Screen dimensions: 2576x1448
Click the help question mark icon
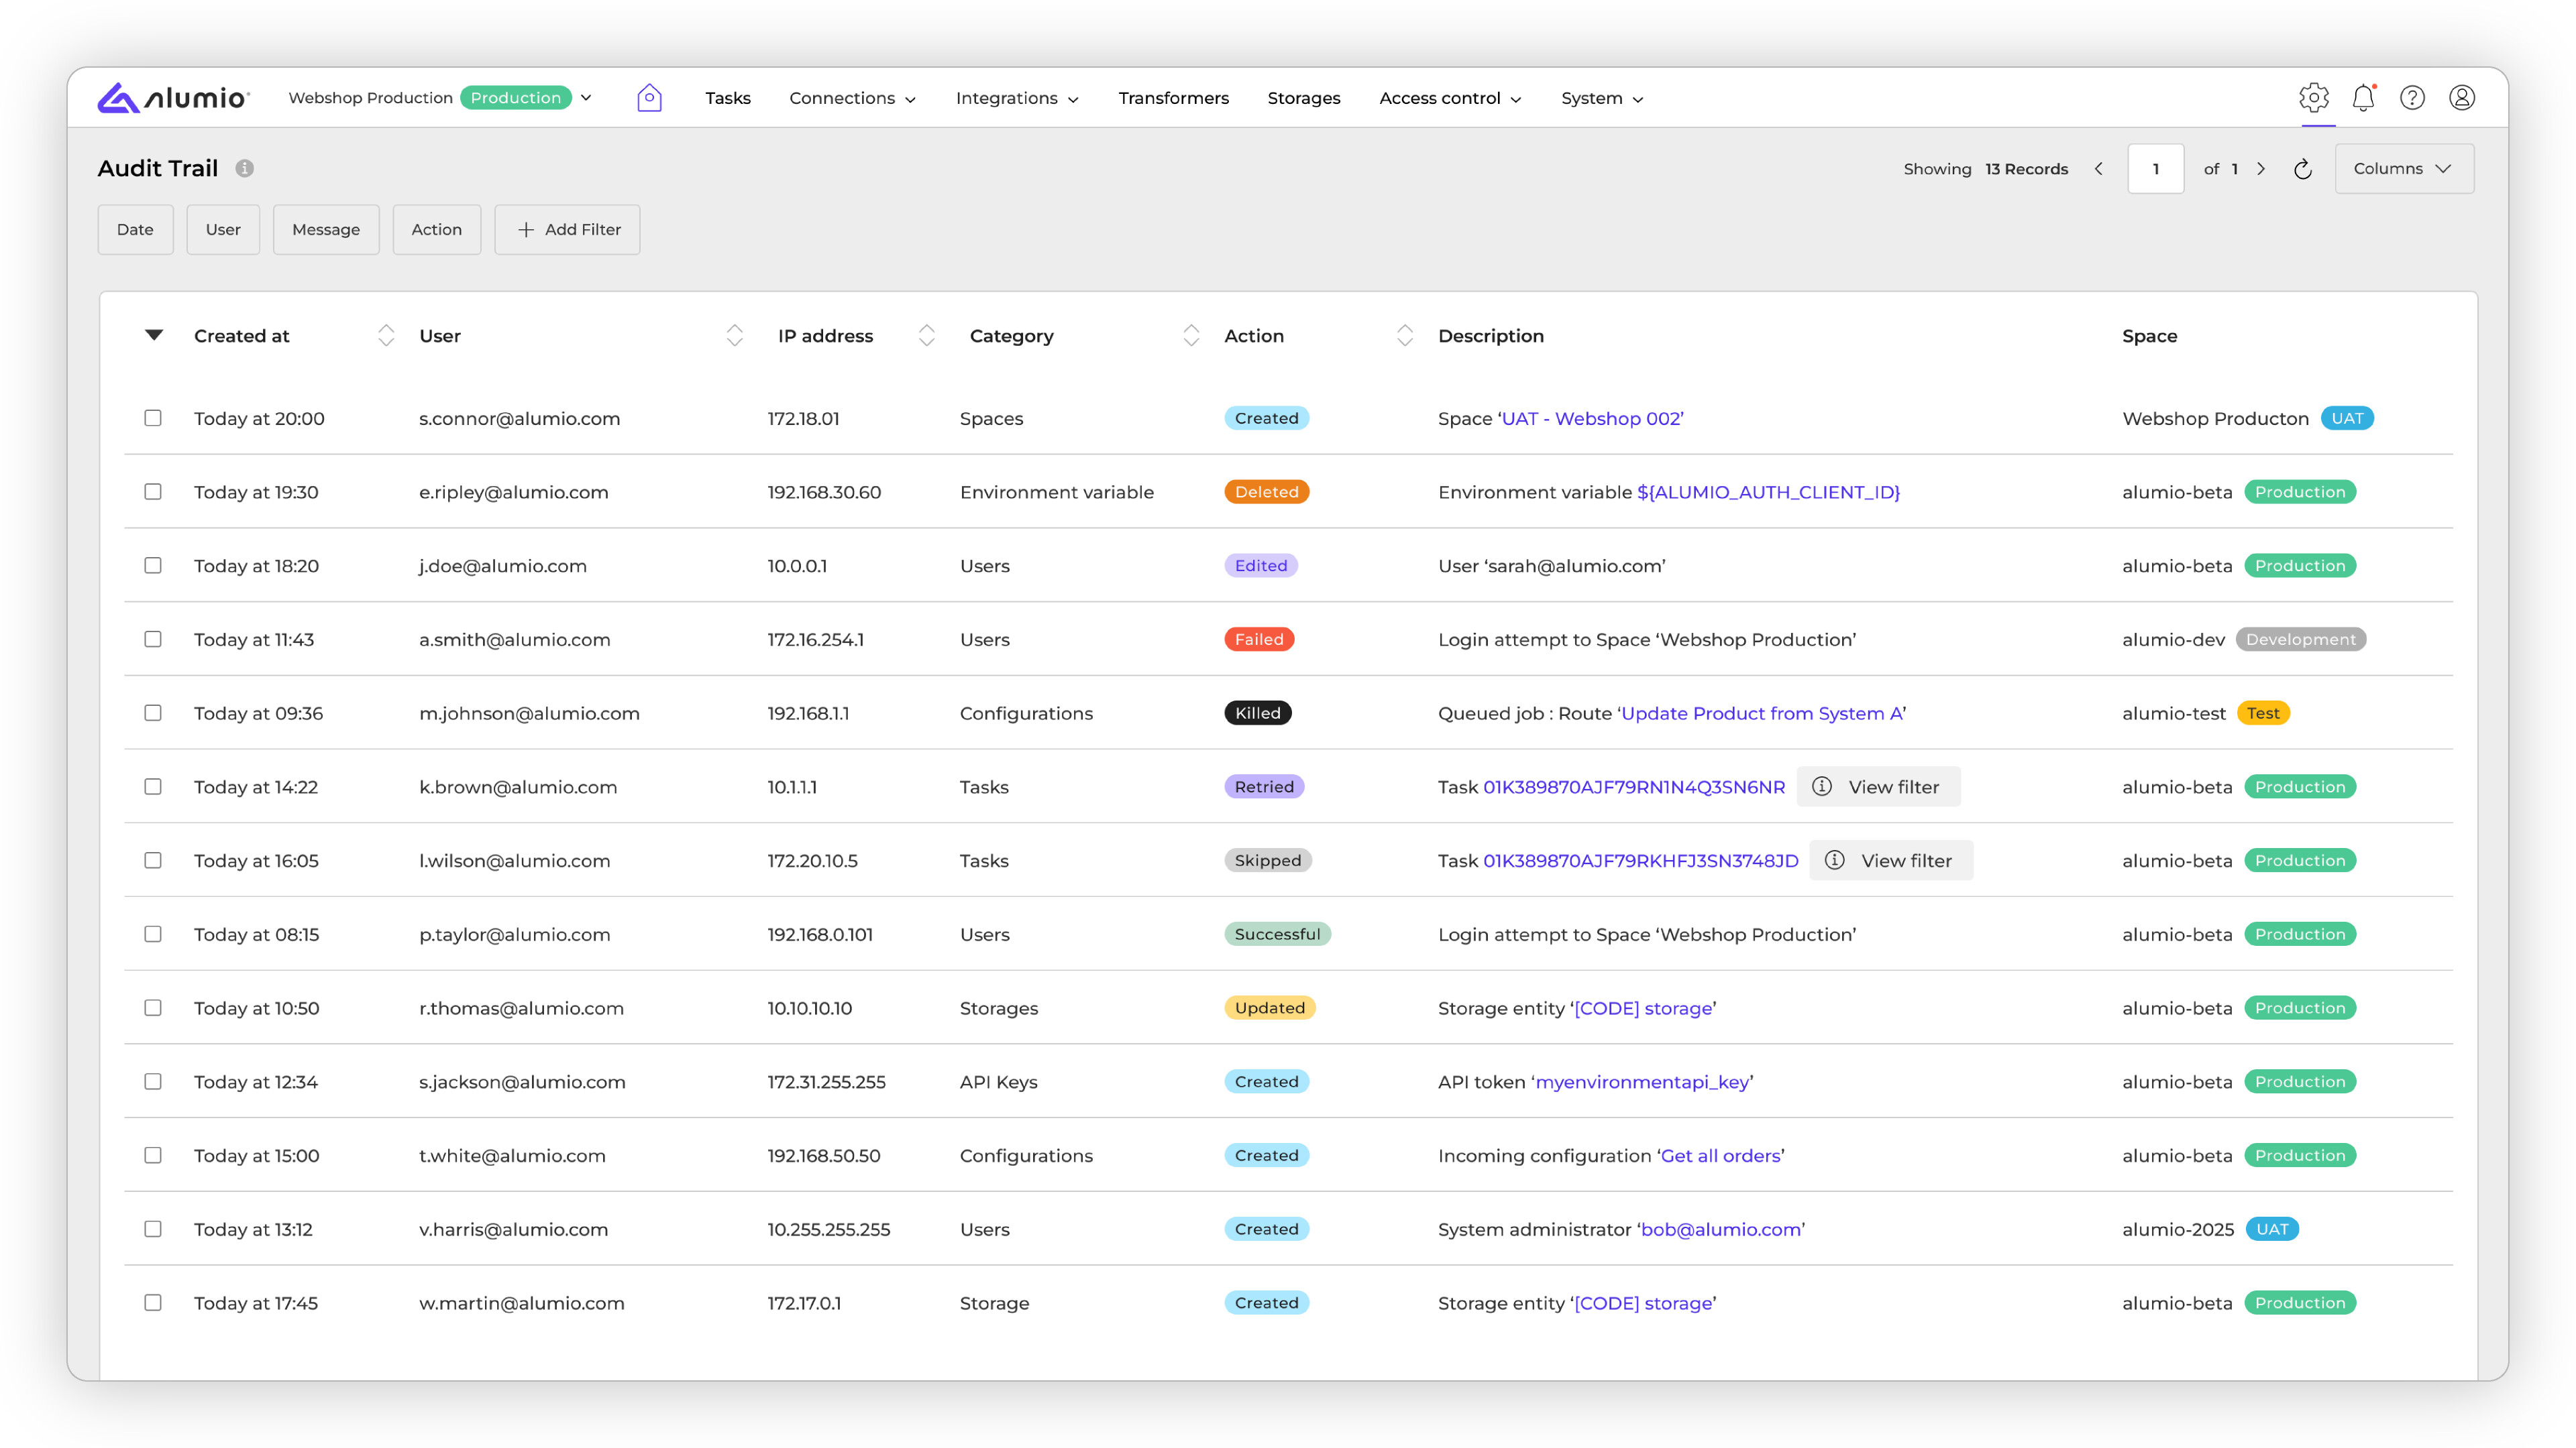(2412, 98)
